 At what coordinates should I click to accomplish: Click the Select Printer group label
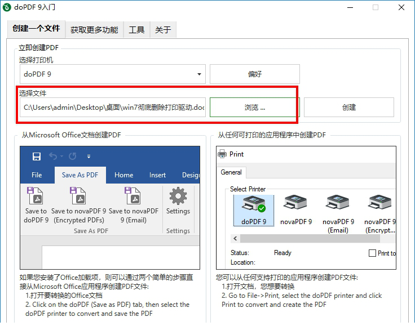coord(248,189)
